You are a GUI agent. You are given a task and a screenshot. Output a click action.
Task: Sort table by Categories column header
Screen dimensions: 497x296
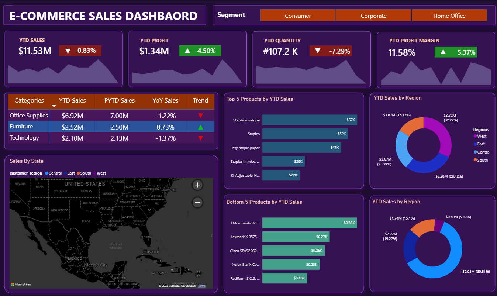click(x=29, y=100)
